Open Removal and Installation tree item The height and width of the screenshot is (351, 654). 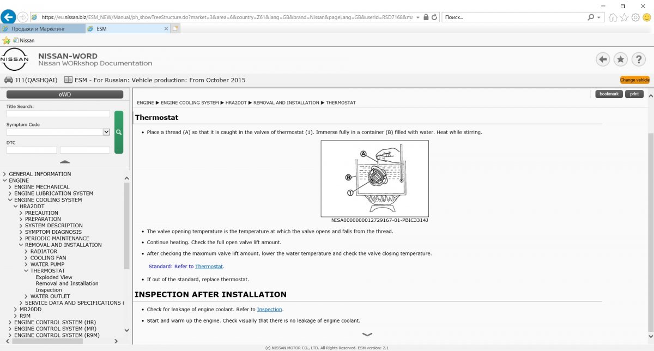(67, 283)
